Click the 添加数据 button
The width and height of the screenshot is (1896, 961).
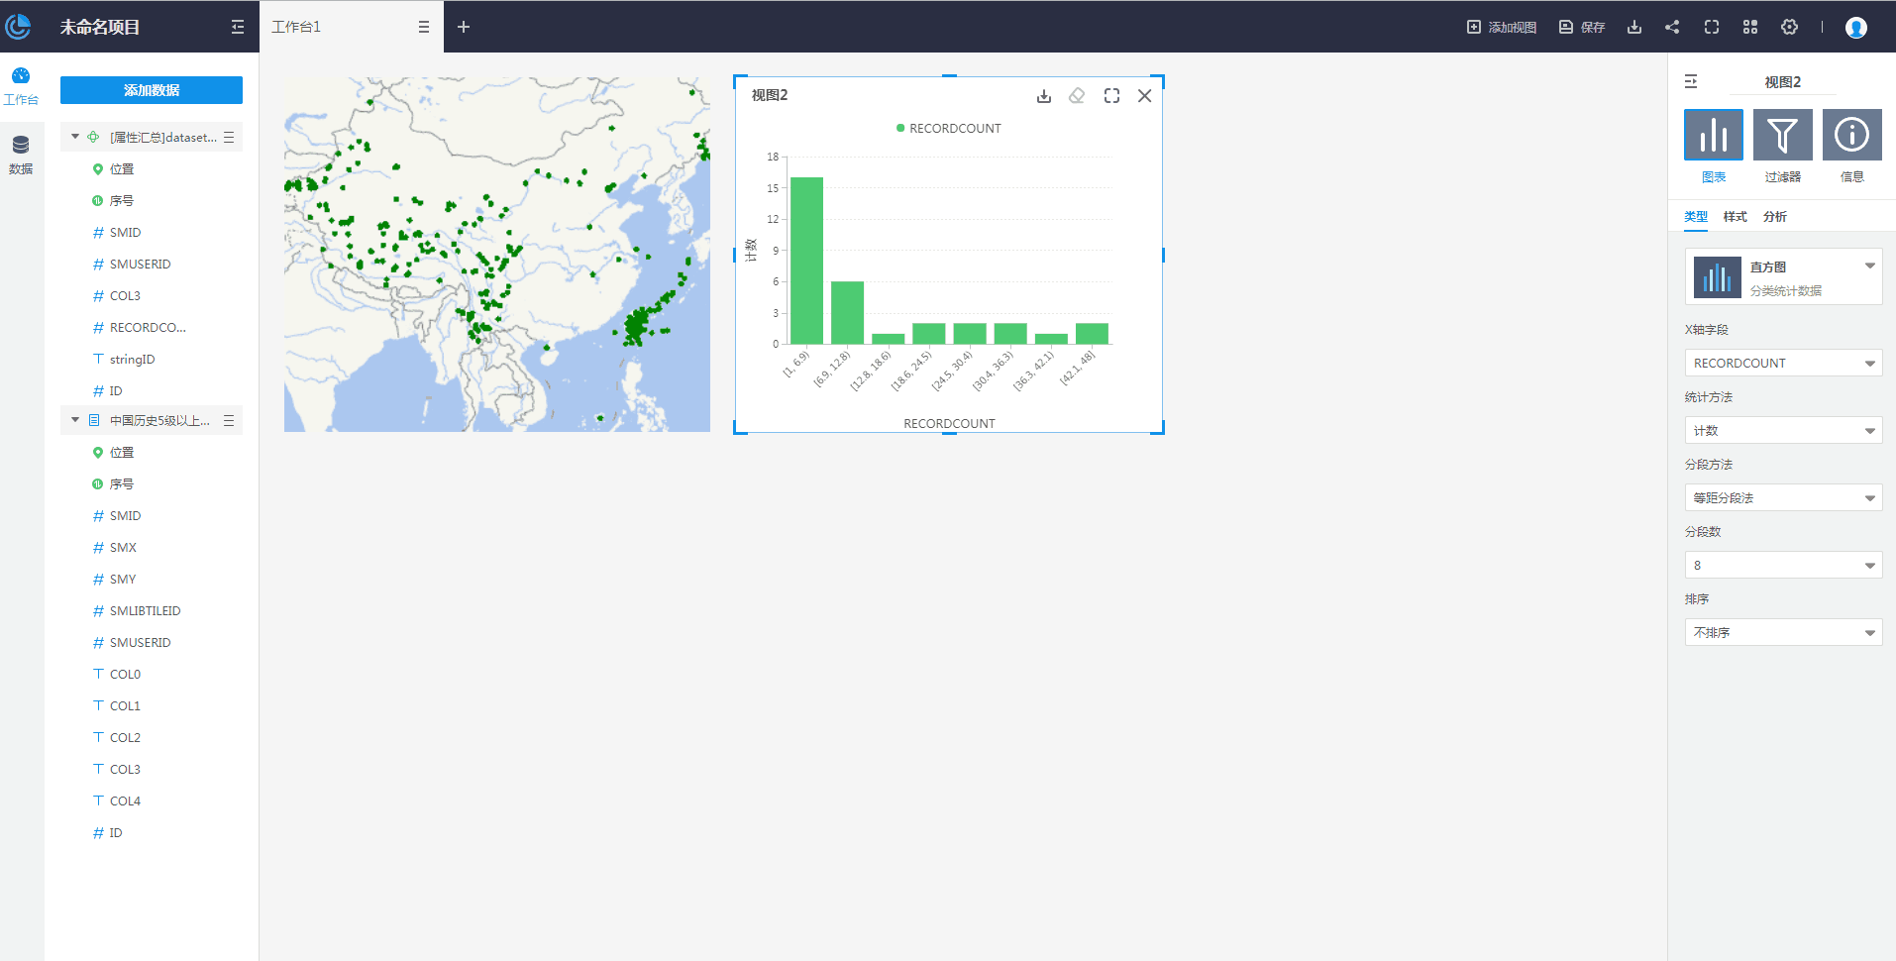click(152, 90)
